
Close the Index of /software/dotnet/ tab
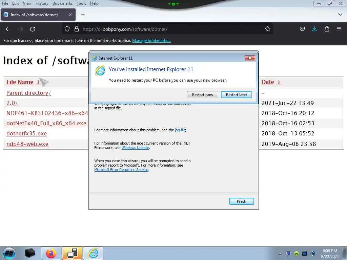tap(70, 15)
